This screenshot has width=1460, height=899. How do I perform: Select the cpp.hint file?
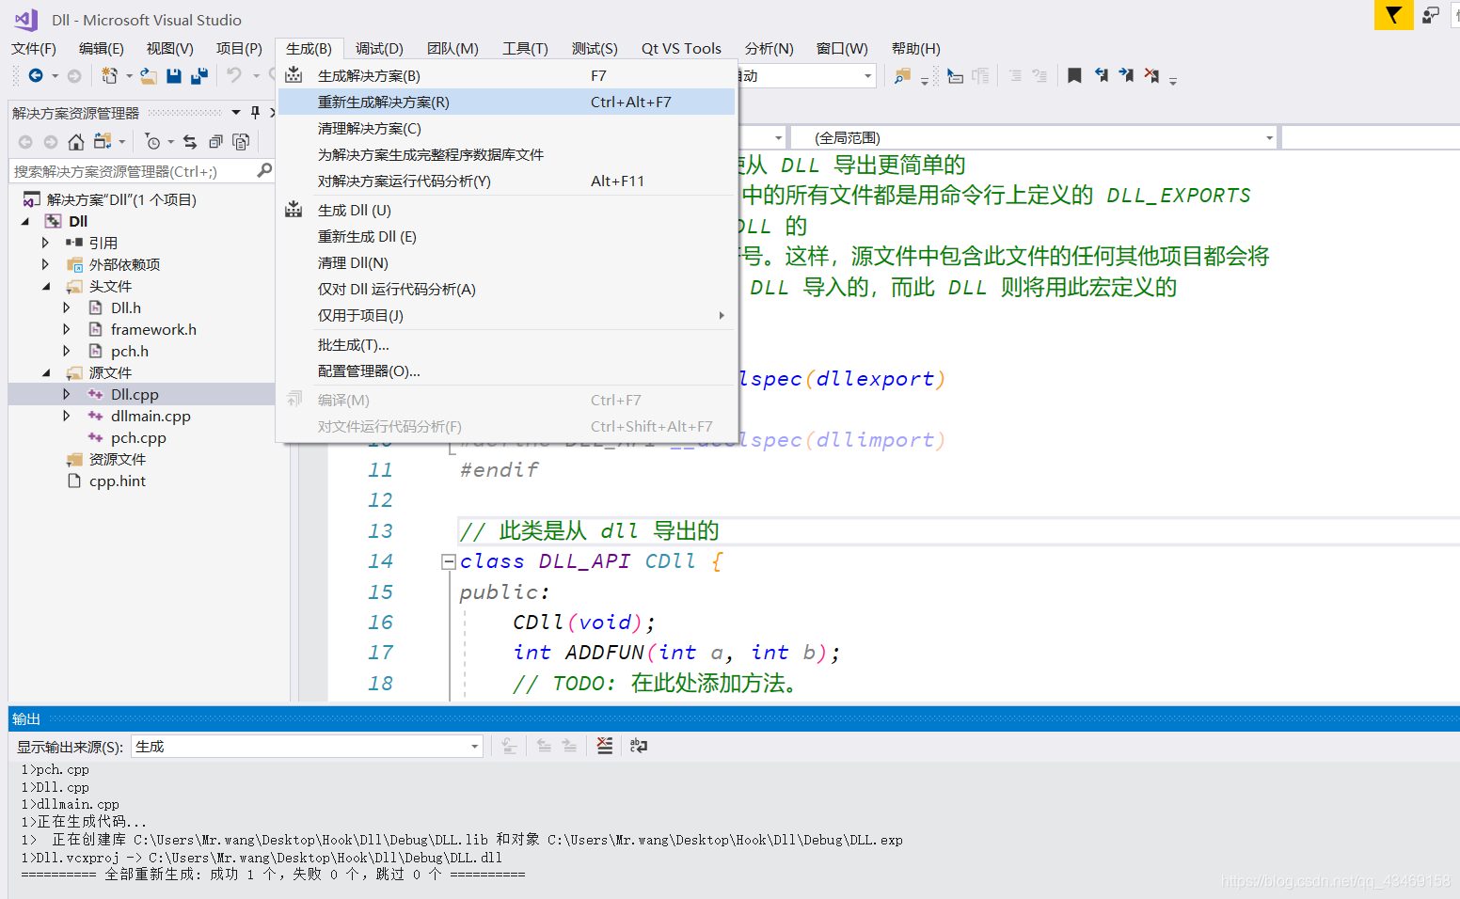pyautogui.click(x=118, y=481)
